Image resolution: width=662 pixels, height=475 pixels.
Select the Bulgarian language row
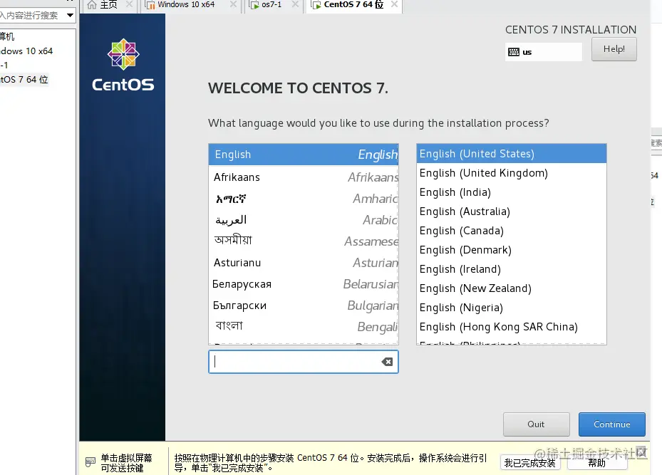click(x=304, y=305)
